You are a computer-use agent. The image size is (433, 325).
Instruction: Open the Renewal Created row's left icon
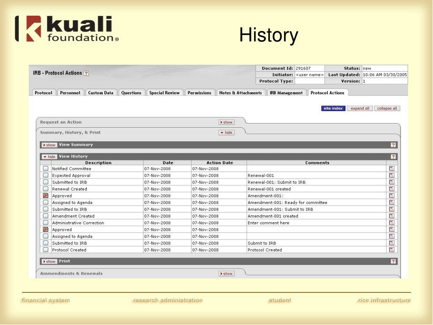point(46,189)
